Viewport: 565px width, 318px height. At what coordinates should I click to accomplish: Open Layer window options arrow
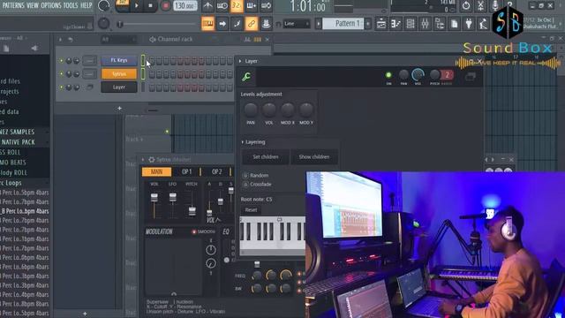pyautogui.click(x=240, y=61)
